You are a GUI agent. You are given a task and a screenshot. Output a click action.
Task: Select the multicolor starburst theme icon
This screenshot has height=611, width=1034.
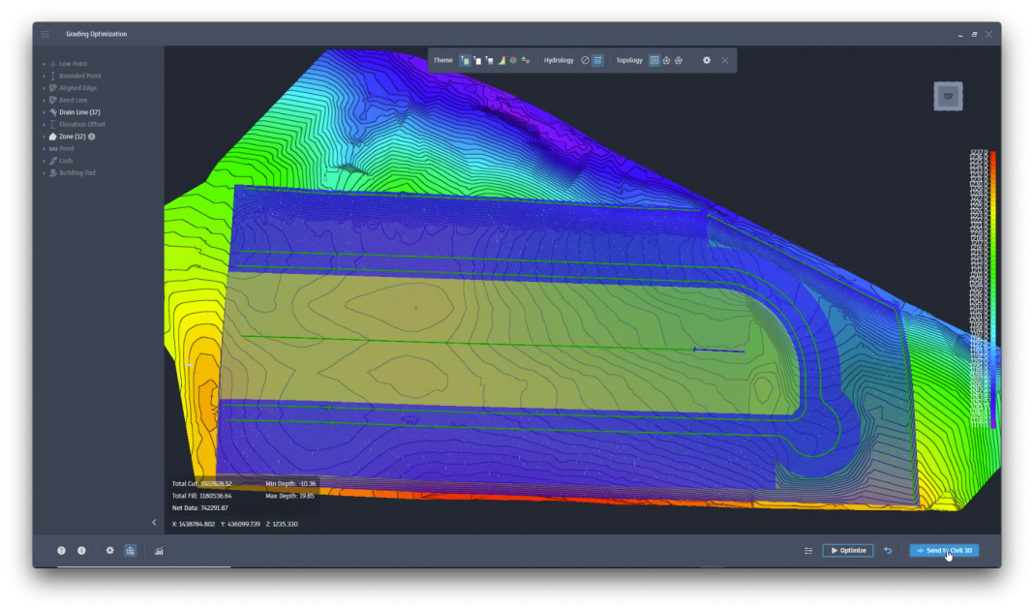pyautogui.click(x=513, y=60)
